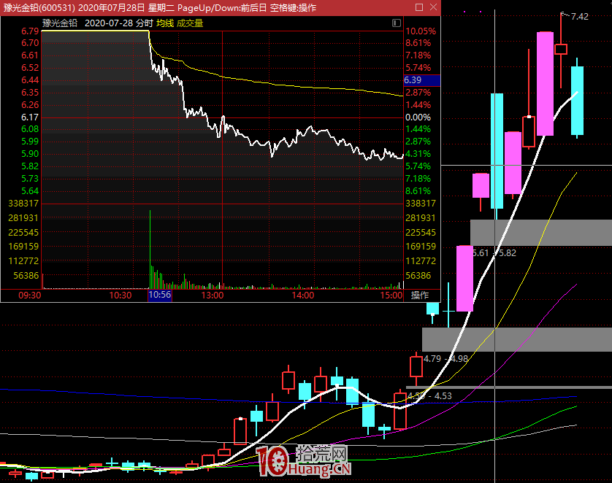Select the tallest magenta candlestick below 7.42
The image size is (612, 483).
click(x=544, y=83)
